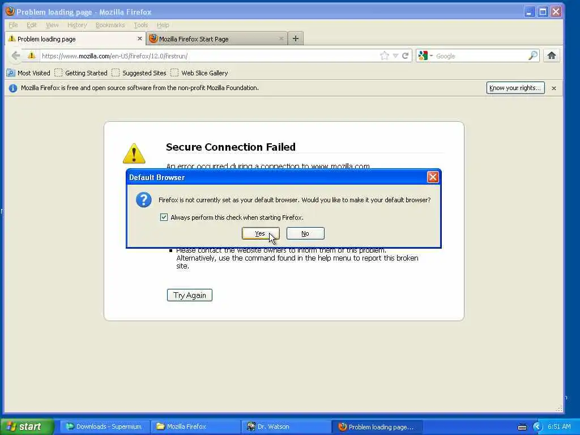This screenshot has width=580, height=435.
Task: Bookmark this page with the star icon
Action: 385,56
